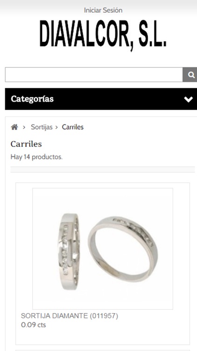Click breadcrumb arrow after home icon
197x351 pixels.
(24, 127)
